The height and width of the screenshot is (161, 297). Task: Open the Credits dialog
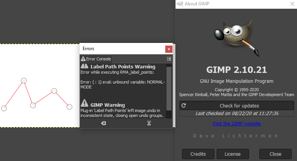point(198,154)
